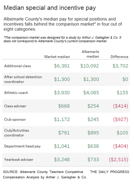Click the SOURCE citation text
This screenshot has height=184, width=134.
point(45,175)
